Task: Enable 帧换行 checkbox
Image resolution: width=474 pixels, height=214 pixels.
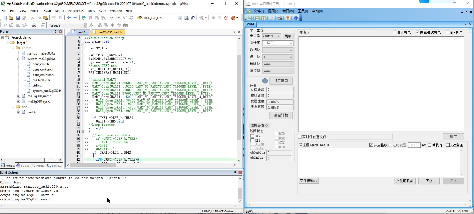Action: [x=429, y=145]
